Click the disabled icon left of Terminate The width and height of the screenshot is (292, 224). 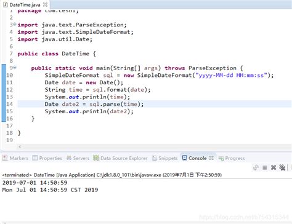[x=256, y=167]
